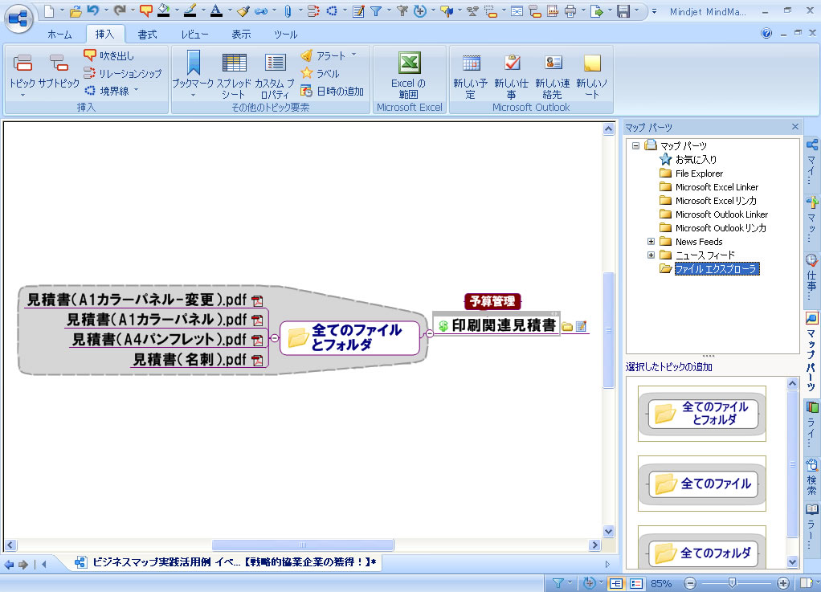
Task: Click the 吹き出し callout button
Action: [108, 56]
